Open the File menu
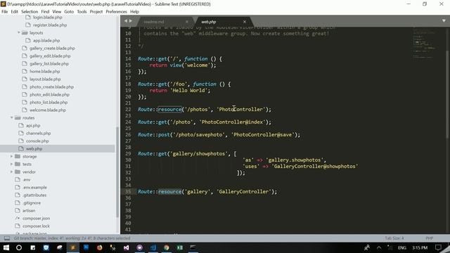This screenshot has width=450, height=253. click(x=5, y=11)
